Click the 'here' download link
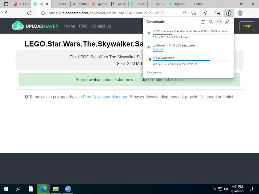The width and height of the screenshot is (259, 194). (179, 80)
